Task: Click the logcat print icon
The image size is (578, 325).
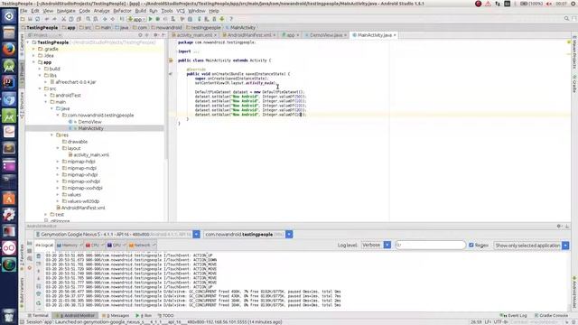Action: (39, 294)
